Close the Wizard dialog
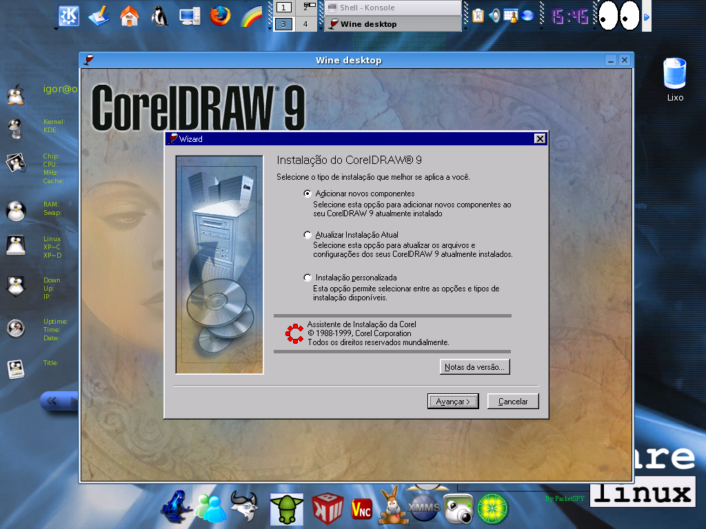 (x=540, y=138)
